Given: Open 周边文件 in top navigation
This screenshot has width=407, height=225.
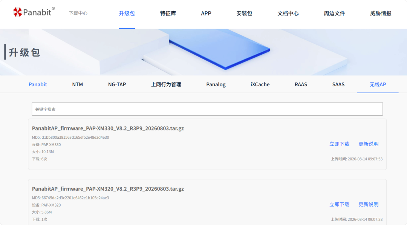Looking at the screenshot, I should (x=334, y=13).
